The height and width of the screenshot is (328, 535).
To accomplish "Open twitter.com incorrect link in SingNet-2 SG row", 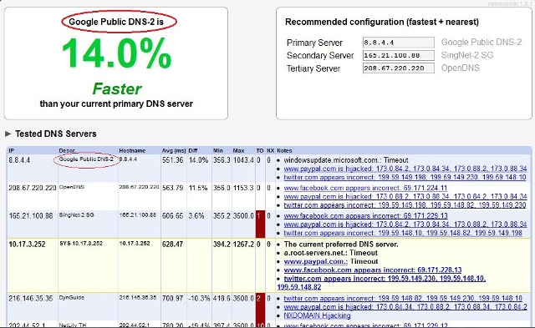I will [x=403, y=233].
